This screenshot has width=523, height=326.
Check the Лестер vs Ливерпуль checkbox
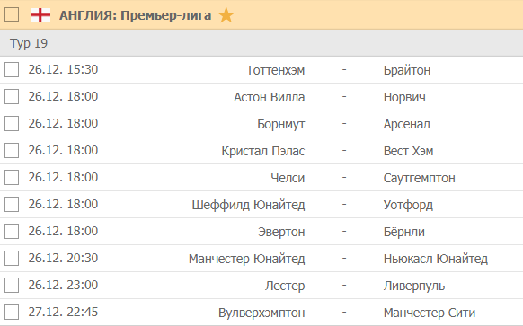(x=12, y=286)
